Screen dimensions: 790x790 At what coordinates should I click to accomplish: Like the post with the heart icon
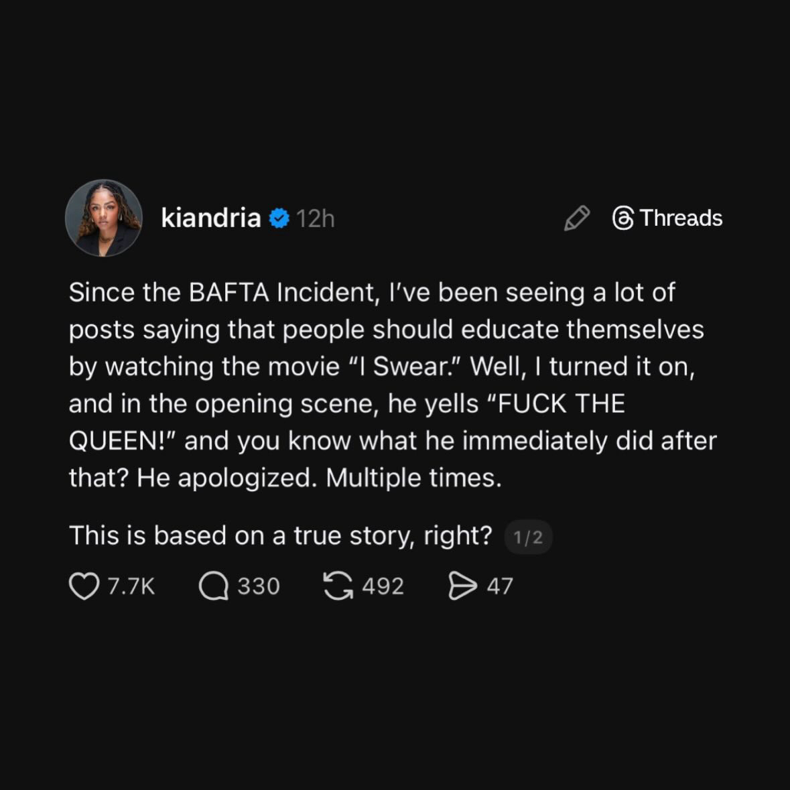(84, 586)
